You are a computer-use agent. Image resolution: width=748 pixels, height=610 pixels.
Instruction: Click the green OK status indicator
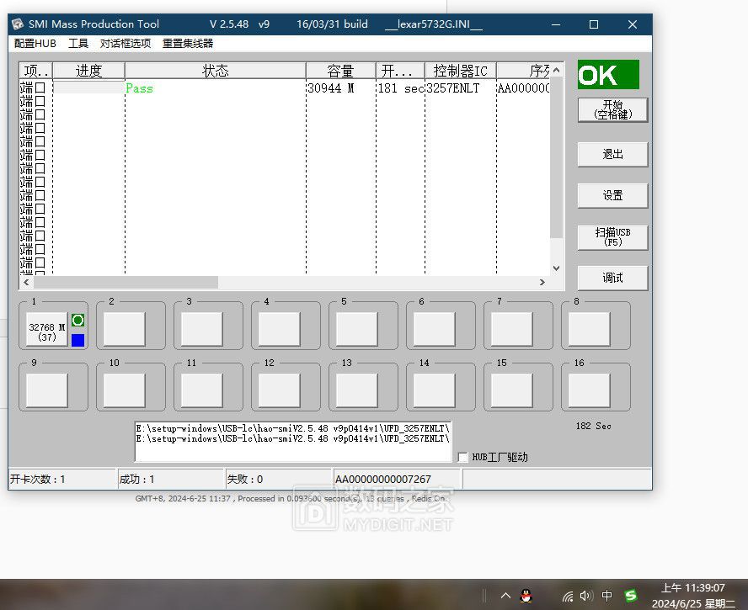608,75
